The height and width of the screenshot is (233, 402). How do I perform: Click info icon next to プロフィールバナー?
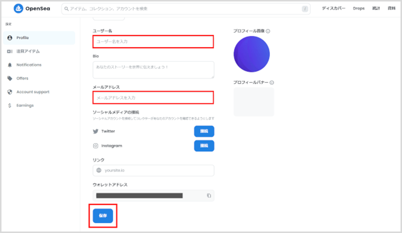[x=272, y=83]
